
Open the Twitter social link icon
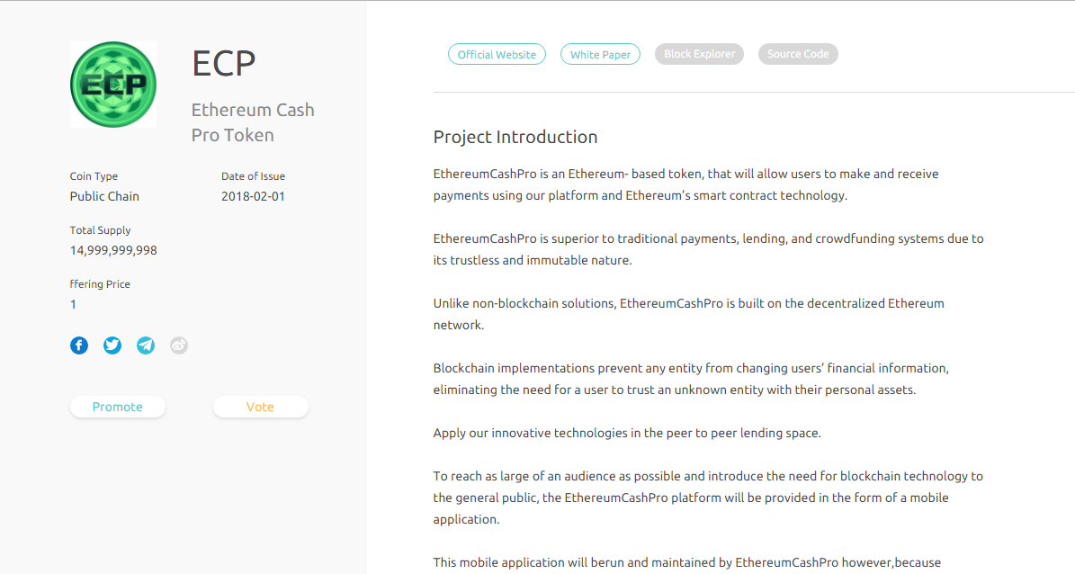[112, 345]
